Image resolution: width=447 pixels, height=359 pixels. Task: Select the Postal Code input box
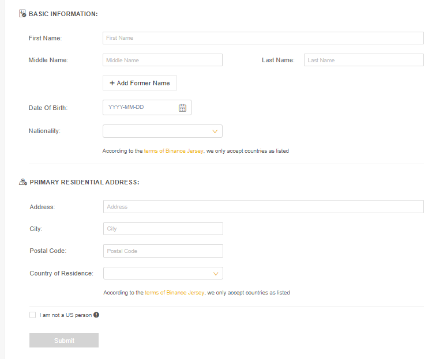[x=163, y=251]
